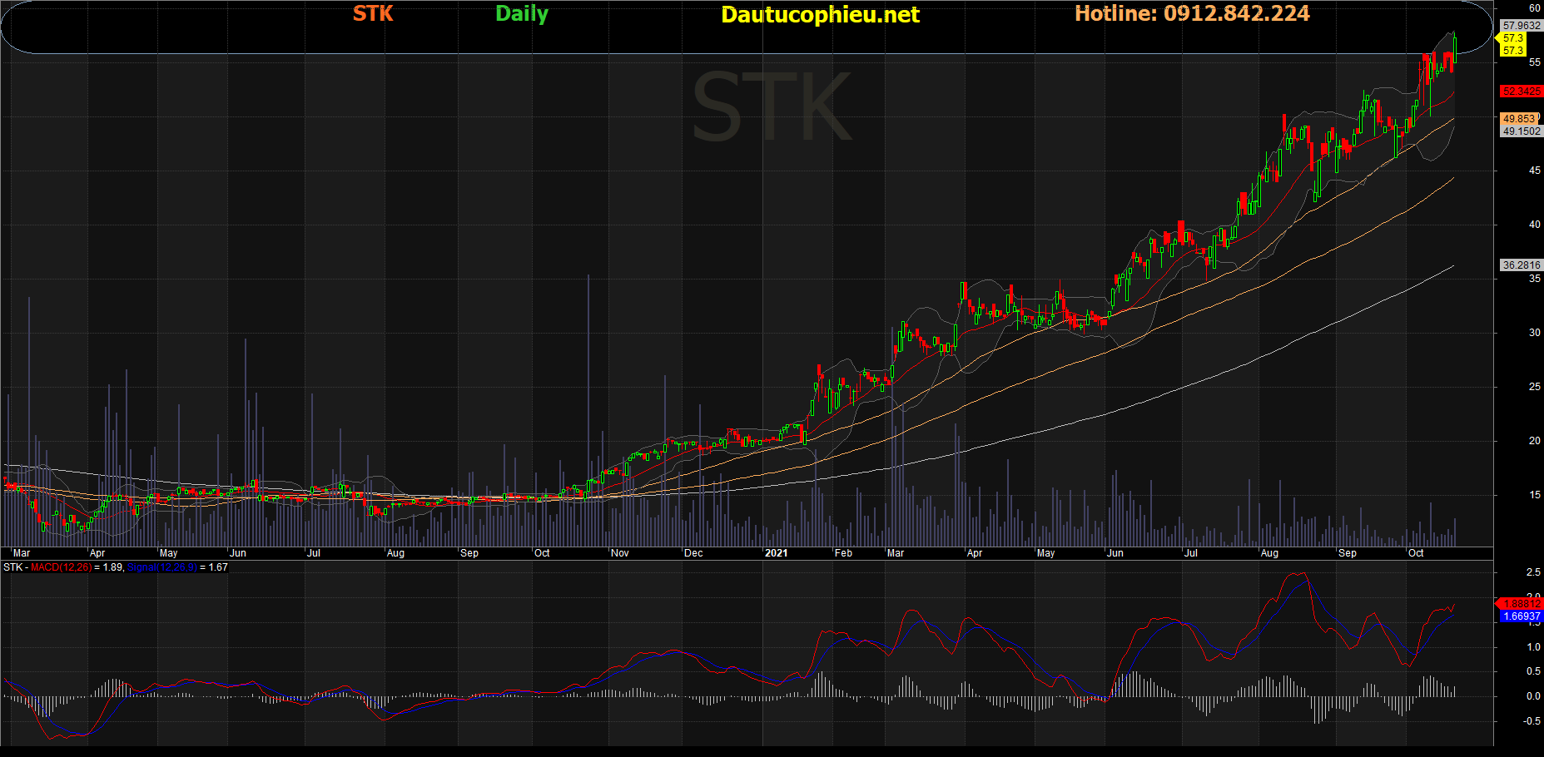Open the Dautucophieu.net link in header

[820, 15]
